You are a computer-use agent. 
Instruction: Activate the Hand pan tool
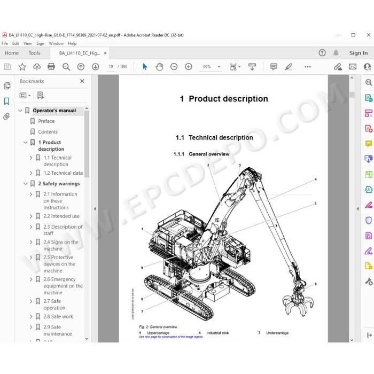click(159, 67)
